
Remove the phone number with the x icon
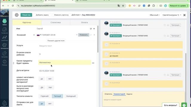click(x=94, y=35)
